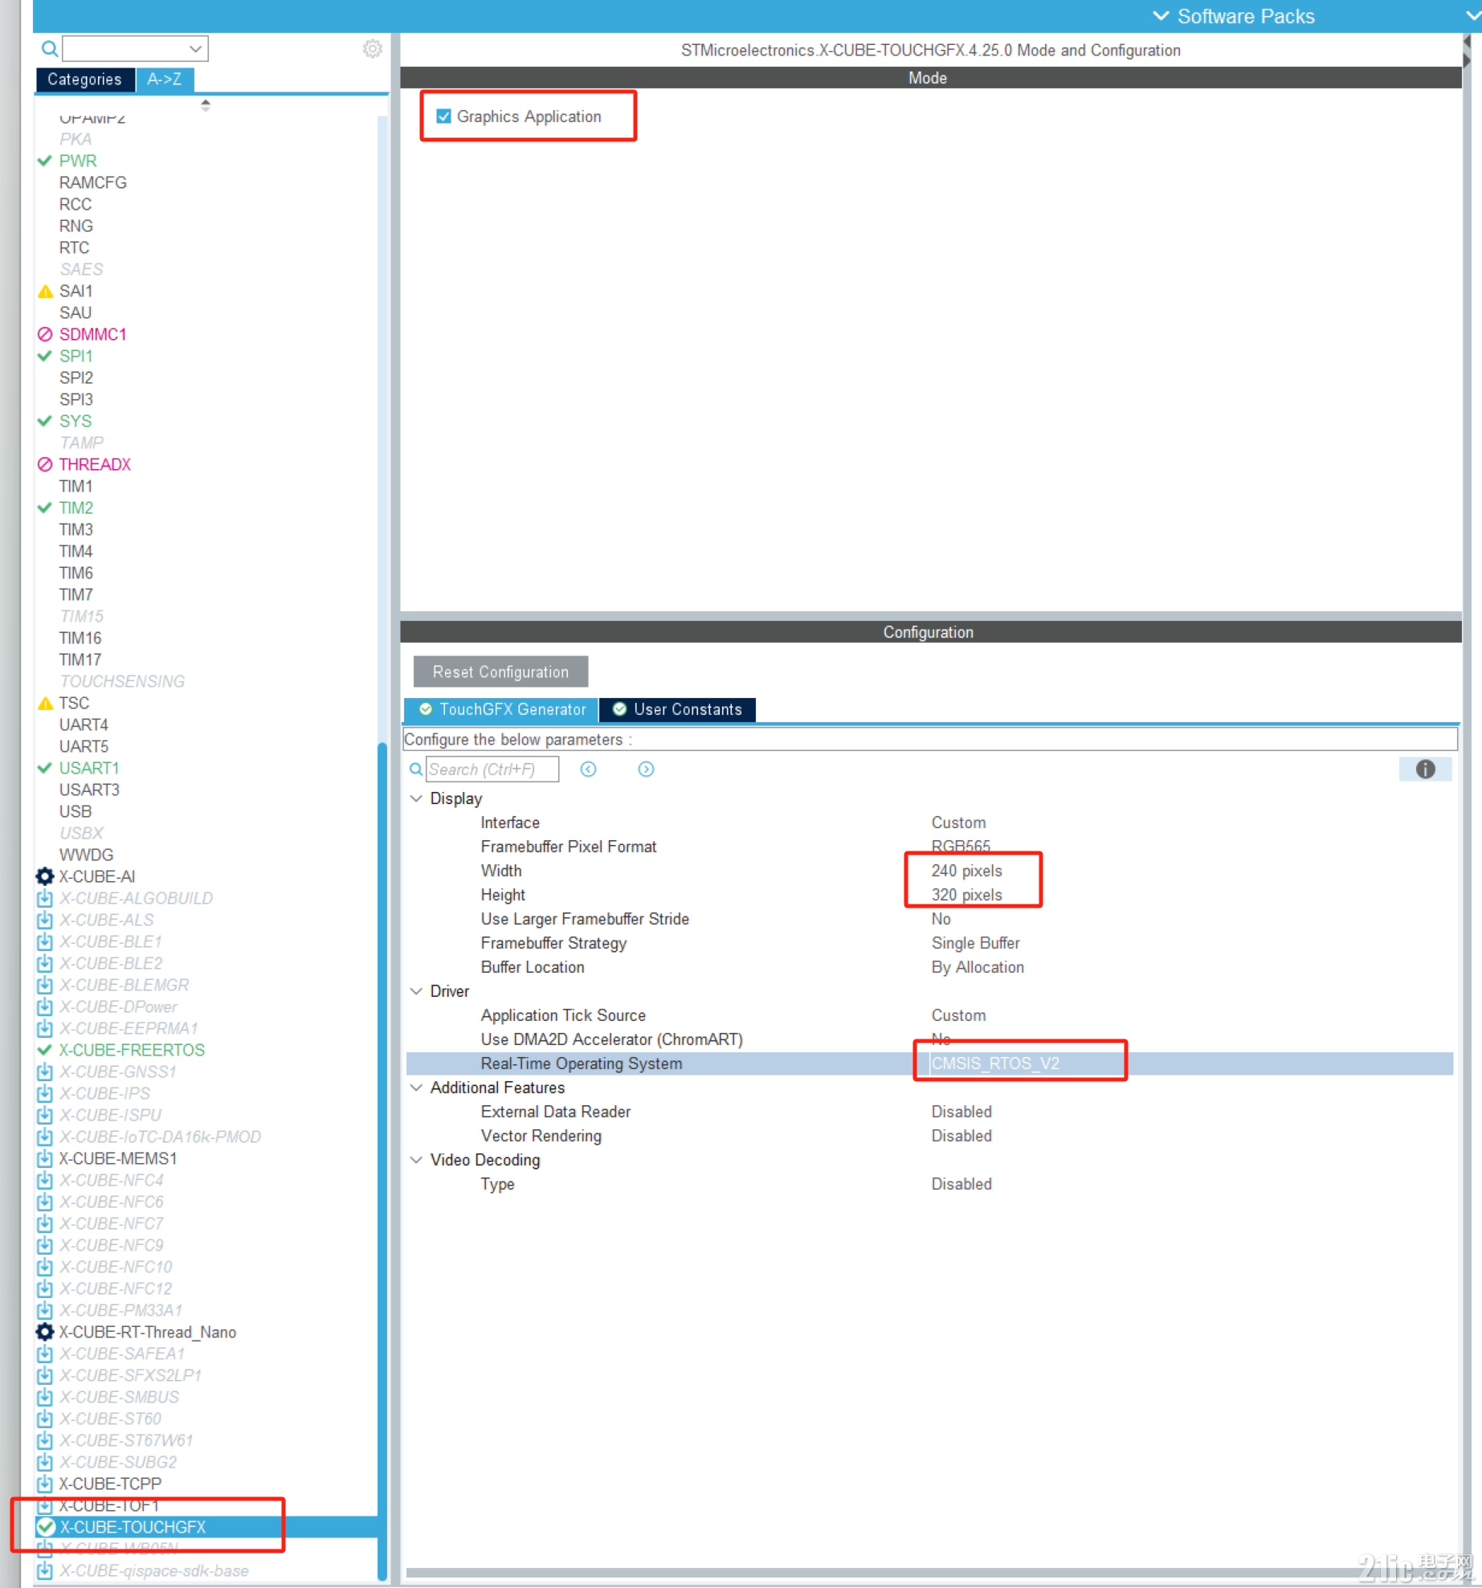Open the TouchGFX Generator tab
This screenshot has width=1482, height=1588.
coord(501,709)
